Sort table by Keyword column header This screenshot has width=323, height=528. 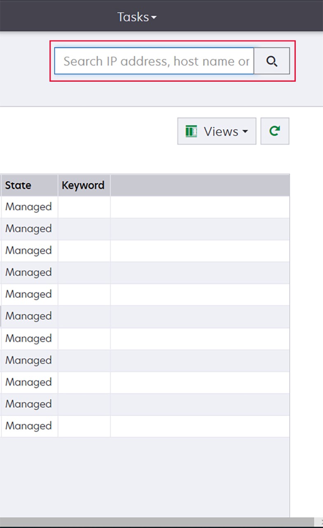tap(83, 185)
